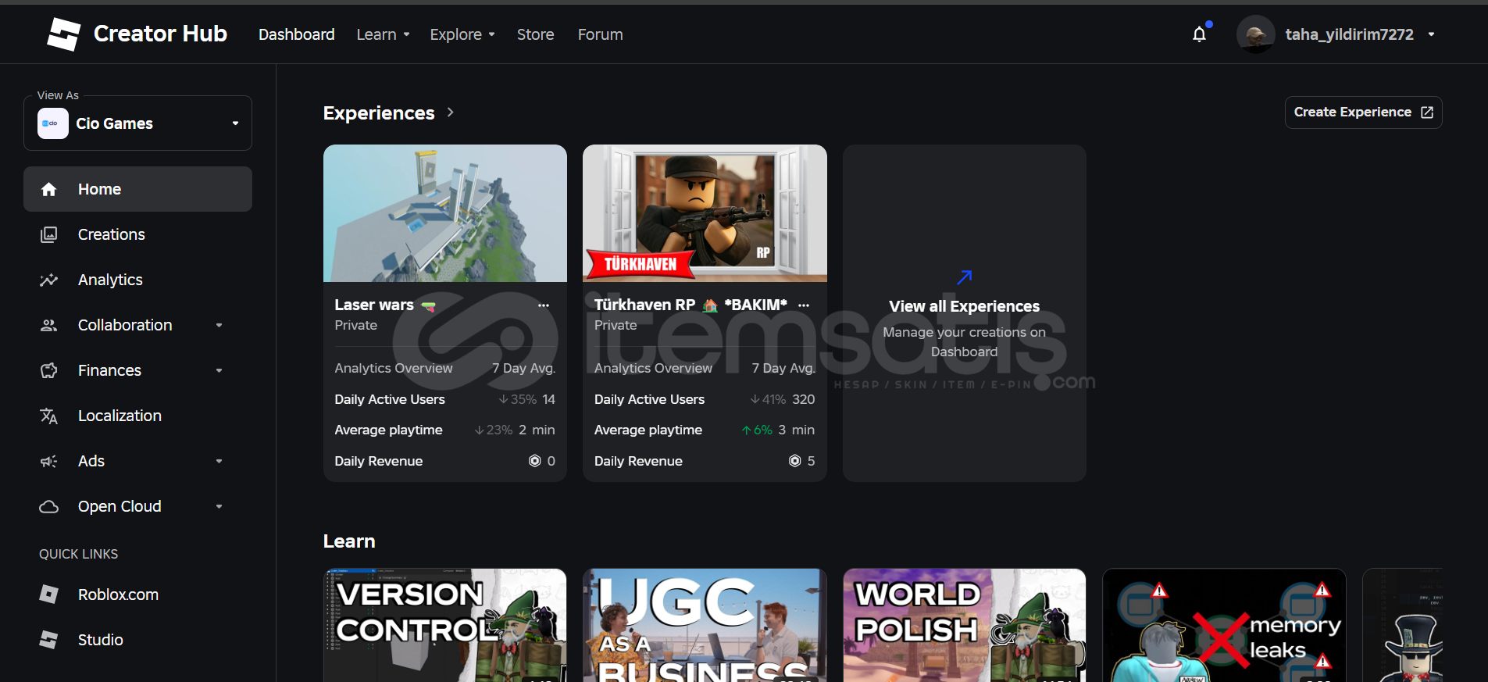Select Localization in the sidebar
The width and height of the screenshot is (1488, 682).
click(137, 416)
